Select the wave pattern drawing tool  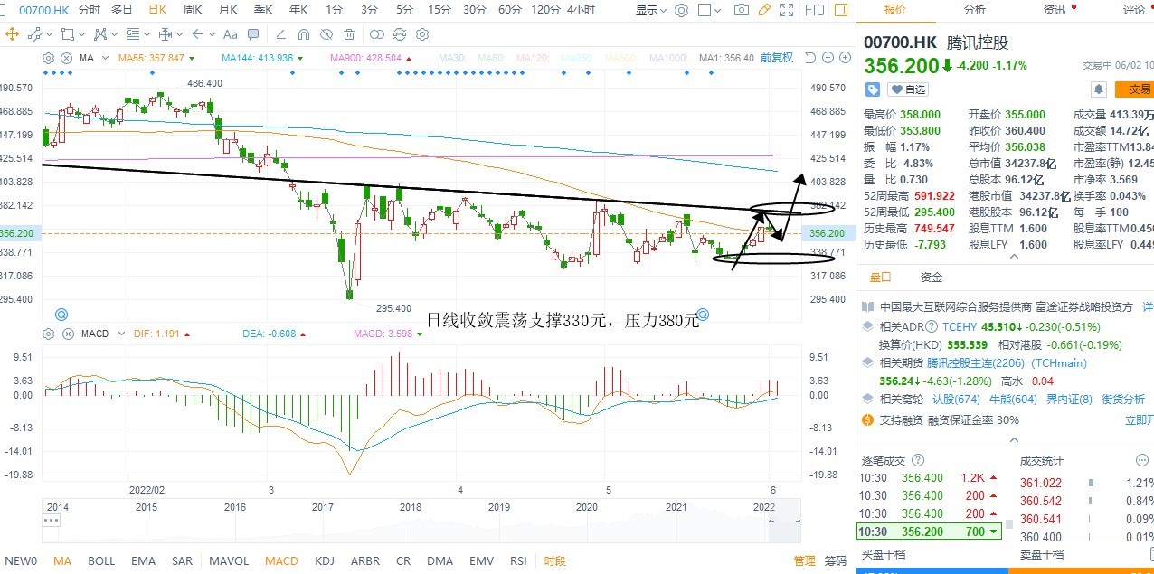click(100, 34)
